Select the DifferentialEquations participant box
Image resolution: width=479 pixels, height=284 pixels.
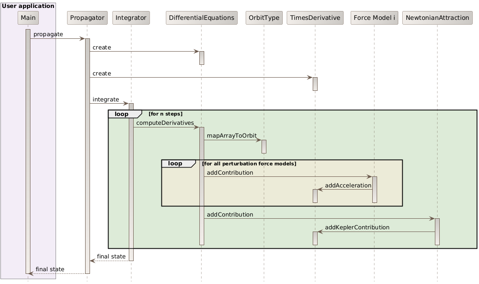point(202,18)
